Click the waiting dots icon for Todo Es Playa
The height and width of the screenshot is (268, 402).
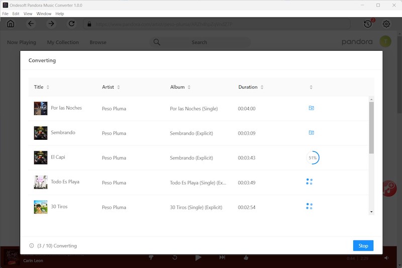(309, 182)
